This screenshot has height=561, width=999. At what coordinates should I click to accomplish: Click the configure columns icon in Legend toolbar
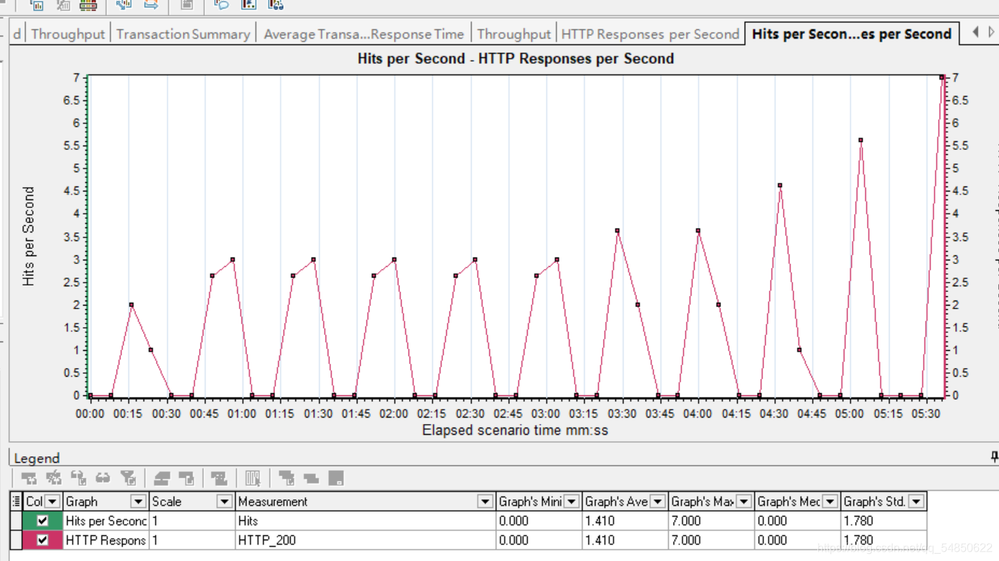252,478
